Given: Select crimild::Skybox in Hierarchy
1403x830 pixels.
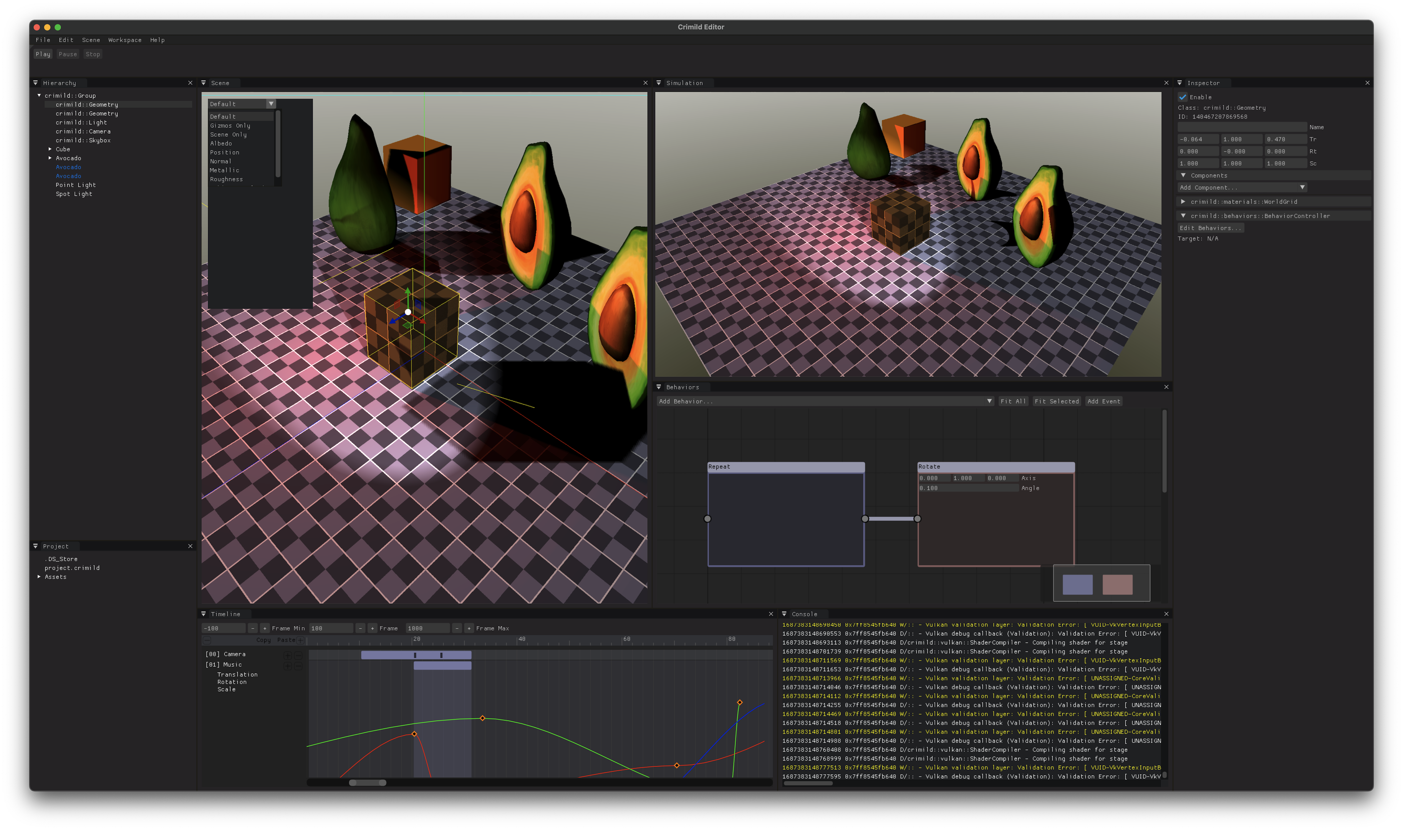Looking at the screenshot, I should (x=83, y=140).
